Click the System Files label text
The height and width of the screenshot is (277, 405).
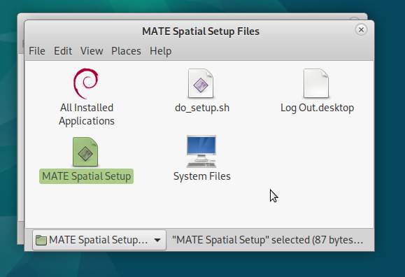pyautogui.click(x=202, y=176)
